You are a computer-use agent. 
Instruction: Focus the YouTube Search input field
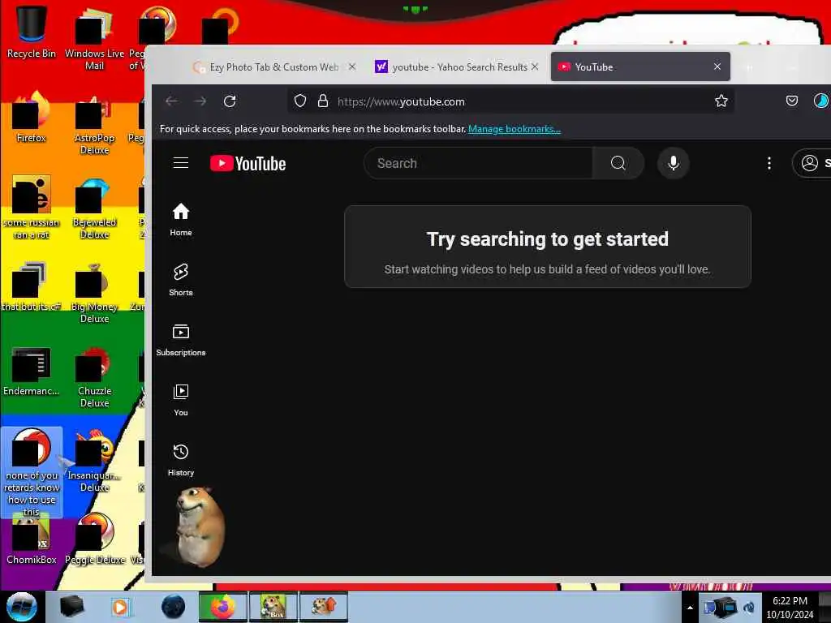click(x=479, y=163)
